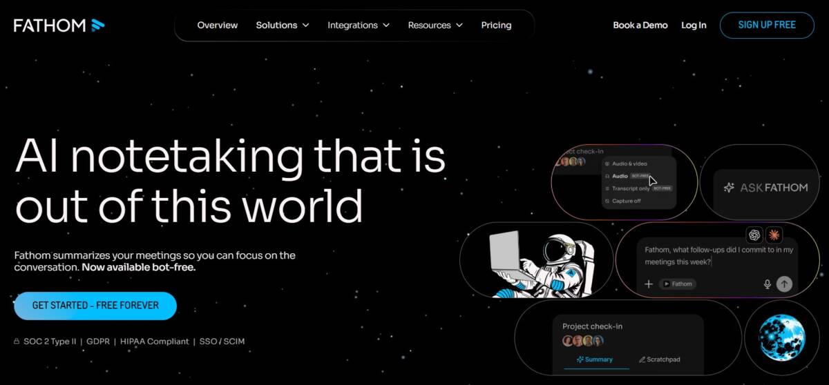This screenshot has height=385, width=829.
Task: Click the 'GDPR' compliance text
Action: pyautogui.click(x=99, y=342)
